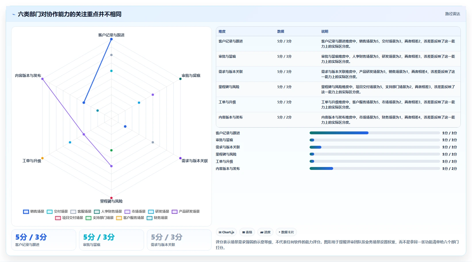Toggle the 项目交付场景 legend entry
This screenshot has height=262, width=472.
(x=69, y=218)
